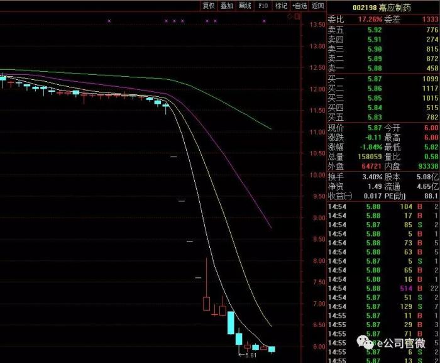Viewport: 440px width, 363px height.
Task: Select the trade tick with volume 104
Action: [383, 206]
